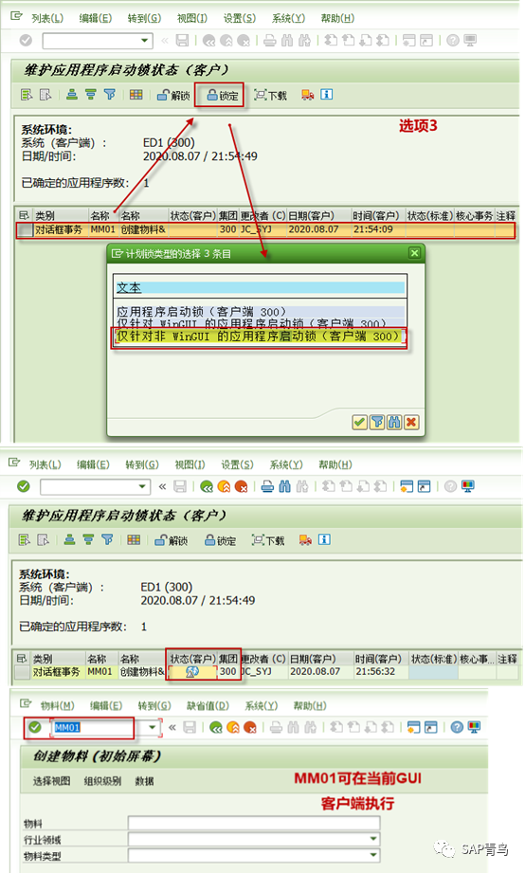
Task: Click the 下载 download button in the top window
Action: (271, 96)
